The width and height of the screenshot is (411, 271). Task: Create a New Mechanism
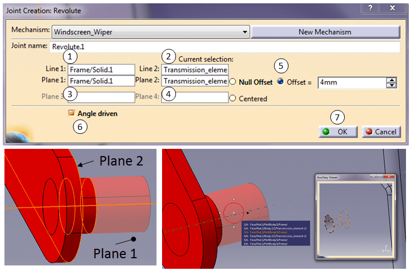click(325, 32)
